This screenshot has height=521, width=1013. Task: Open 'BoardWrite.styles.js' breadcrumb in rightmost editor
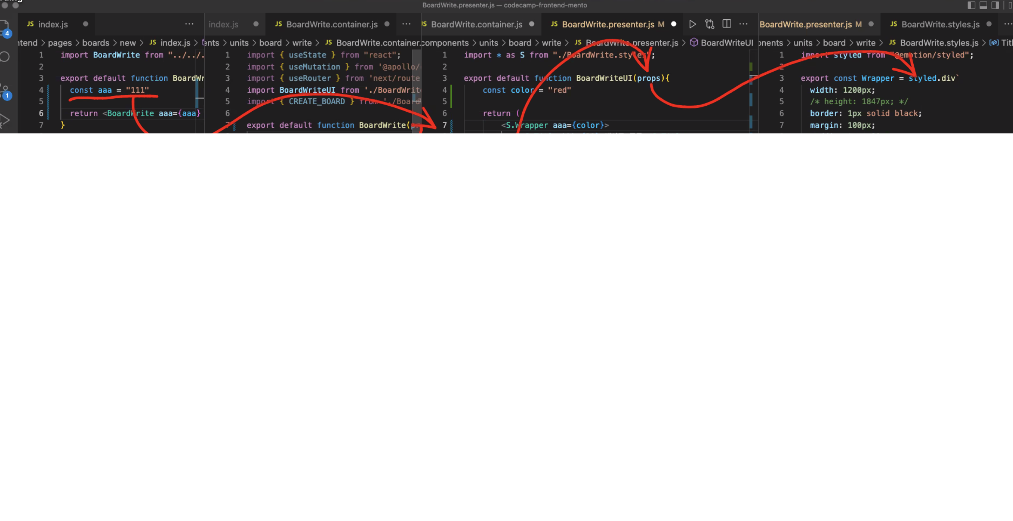coord(934,43)
